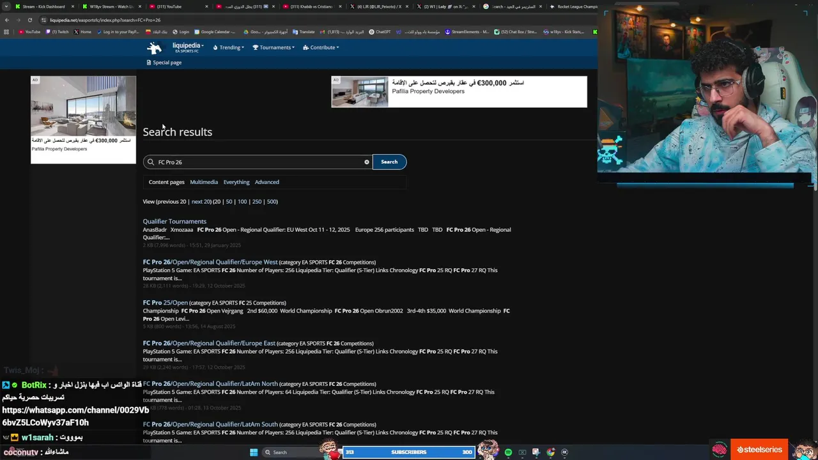
Task: Open Google Chrome from the taskbar
Action: tap(550, 452)
